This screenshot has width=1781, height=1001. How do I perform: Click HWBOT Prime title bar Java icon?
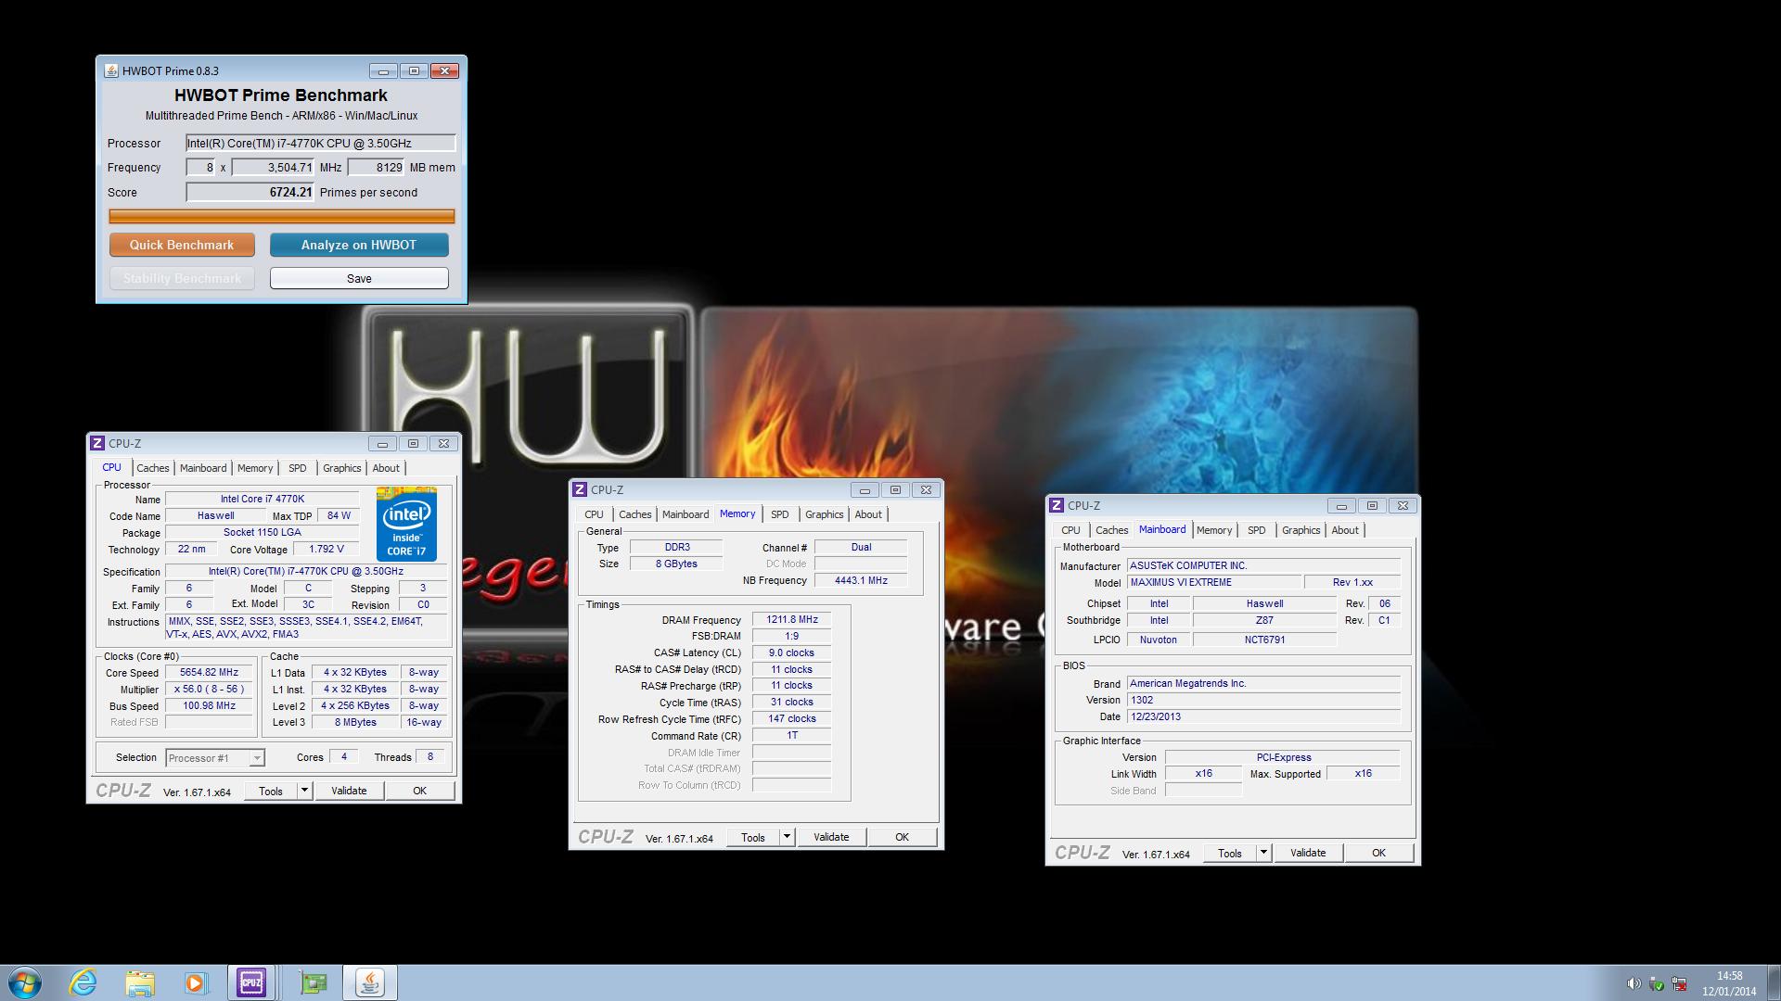tap(111, 70)
